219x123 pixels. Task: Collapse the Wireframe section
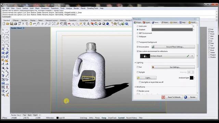pos(135,87)
